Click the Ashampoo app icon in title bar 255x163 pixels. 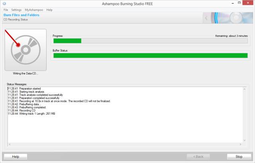coord(4,4)
